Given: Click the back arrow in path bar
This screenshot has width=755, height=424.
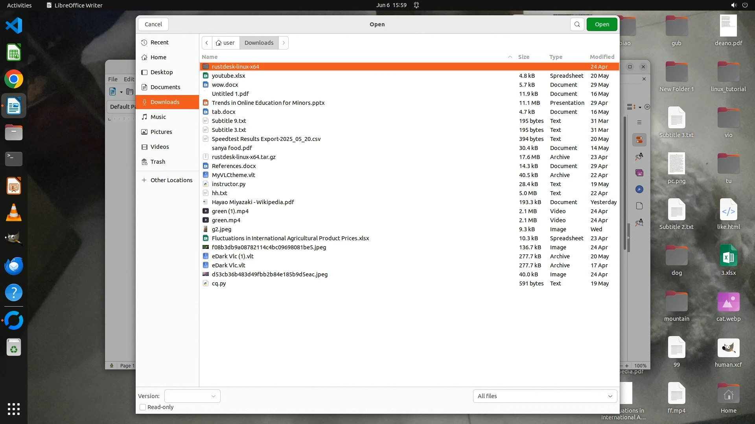Looking at the screenshot, I should 207,43.
